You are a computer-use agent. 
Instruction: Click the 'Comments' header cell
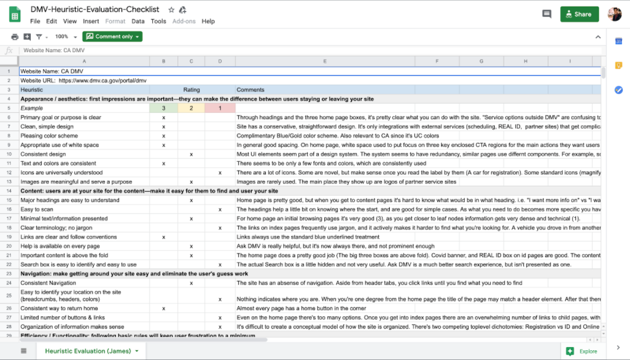tap(325, 90)
